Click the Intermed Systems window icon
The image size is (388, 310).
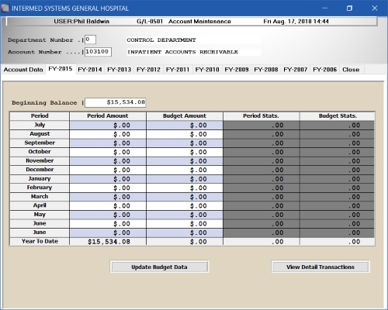[5, 8]
